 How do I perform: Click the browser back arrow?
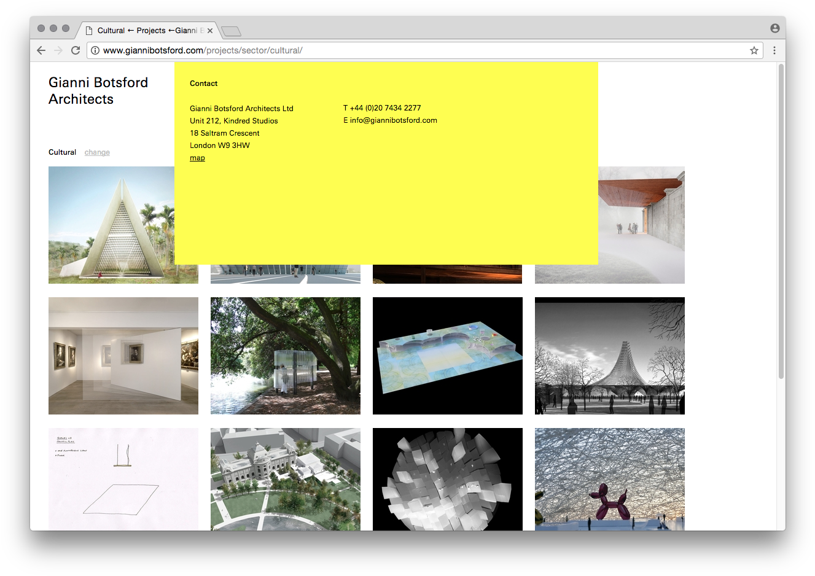pyautogui.click(x=41, y=50)
